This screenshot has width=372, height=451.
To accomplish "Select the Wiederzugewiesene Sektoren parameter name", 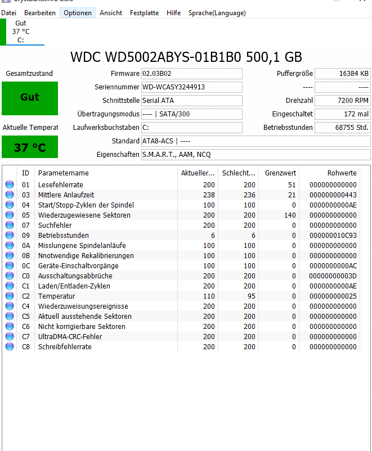I will coord(84,215).
